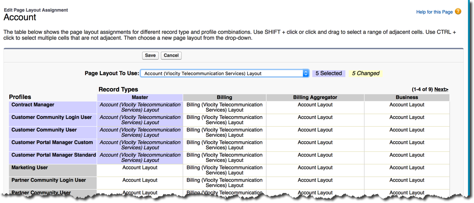This screenshot has height=203, width=474.
Task: Click the orange help question mark icon
Action: pyautogui.click(x=458, y=12)
